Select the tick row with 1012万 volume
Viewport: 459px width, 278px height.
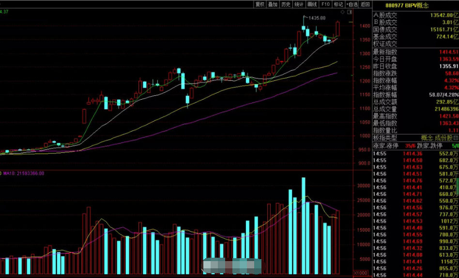click(416, 221)
